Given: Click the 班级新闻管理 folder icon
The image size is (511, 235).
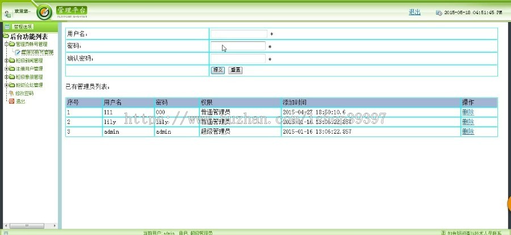Looking at the screenshot, I should [12, 61].
